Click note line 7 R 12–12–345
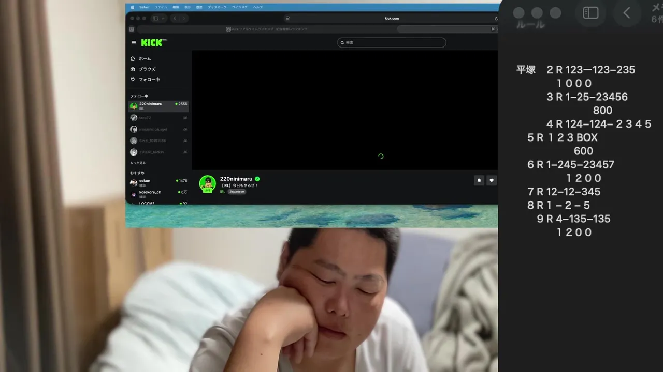The width and height of the screenshot is (663, 372). tap(564, 192)
